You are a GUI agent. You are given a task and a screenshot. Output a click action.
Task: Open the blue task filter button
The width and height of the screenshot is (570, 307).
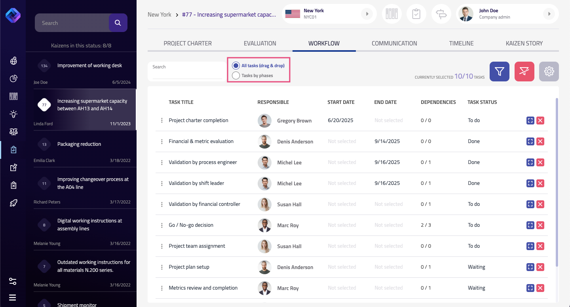[500, 72]
